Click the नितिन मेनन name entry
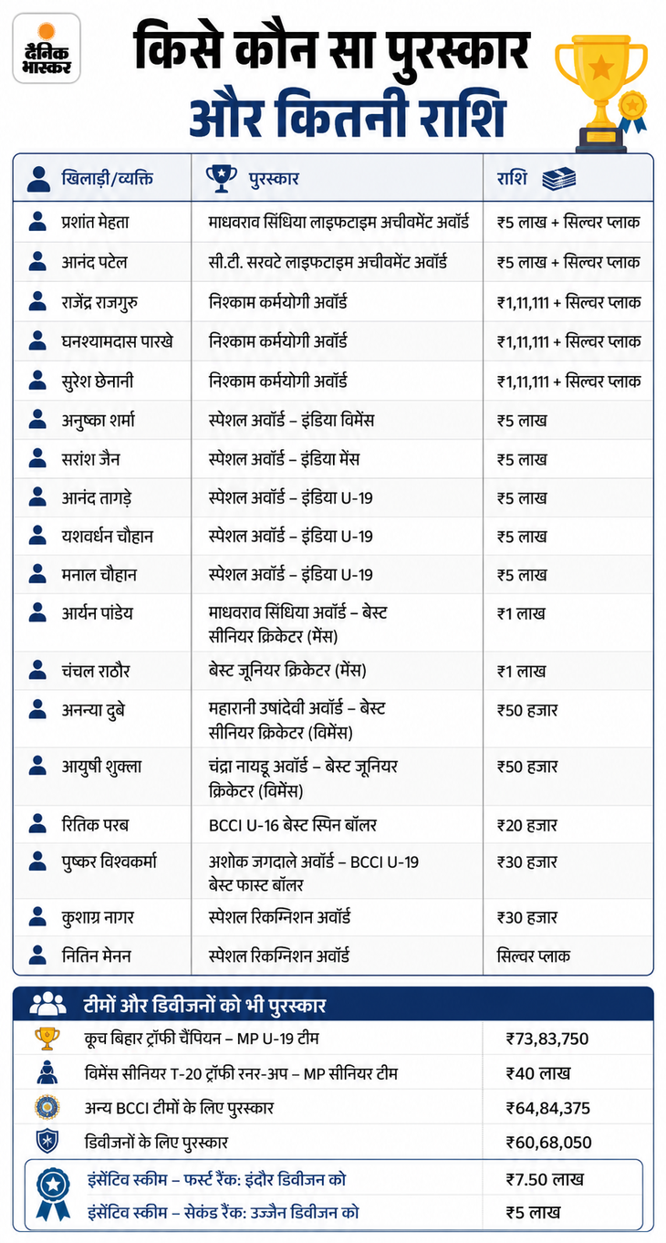 pyautogui.click(x=97, y=956)
